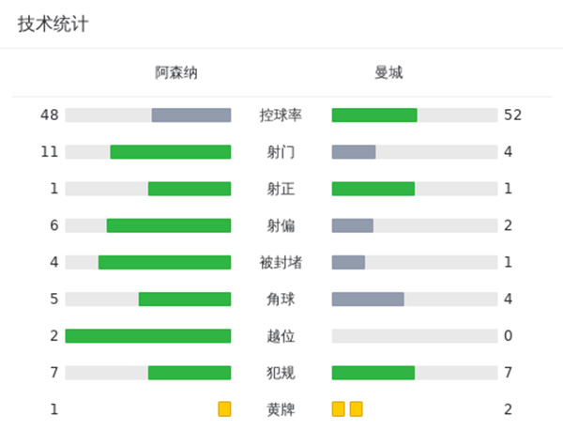Screen dimensions: 563x431
Task: Click the 黄牌 stat label
Action: (x=281, y=409)
